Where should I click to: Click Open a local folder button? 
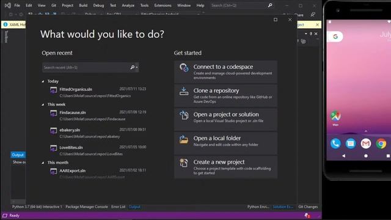pyautogui.click(x=225, y=143)
